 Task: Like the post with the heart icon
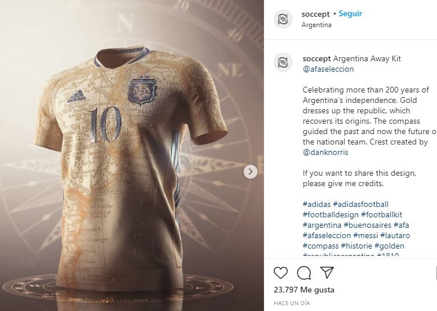point(280,273)
